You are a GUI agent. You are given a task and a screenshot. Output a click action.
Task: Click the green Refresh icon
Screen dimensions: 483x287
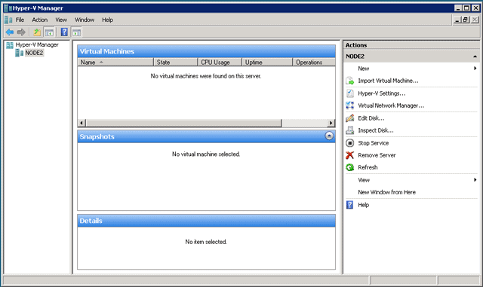[x=349, y=167]
